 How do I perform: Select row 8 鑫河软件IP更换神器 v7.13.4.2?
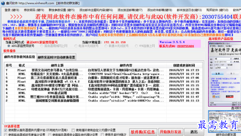[103, 82]
